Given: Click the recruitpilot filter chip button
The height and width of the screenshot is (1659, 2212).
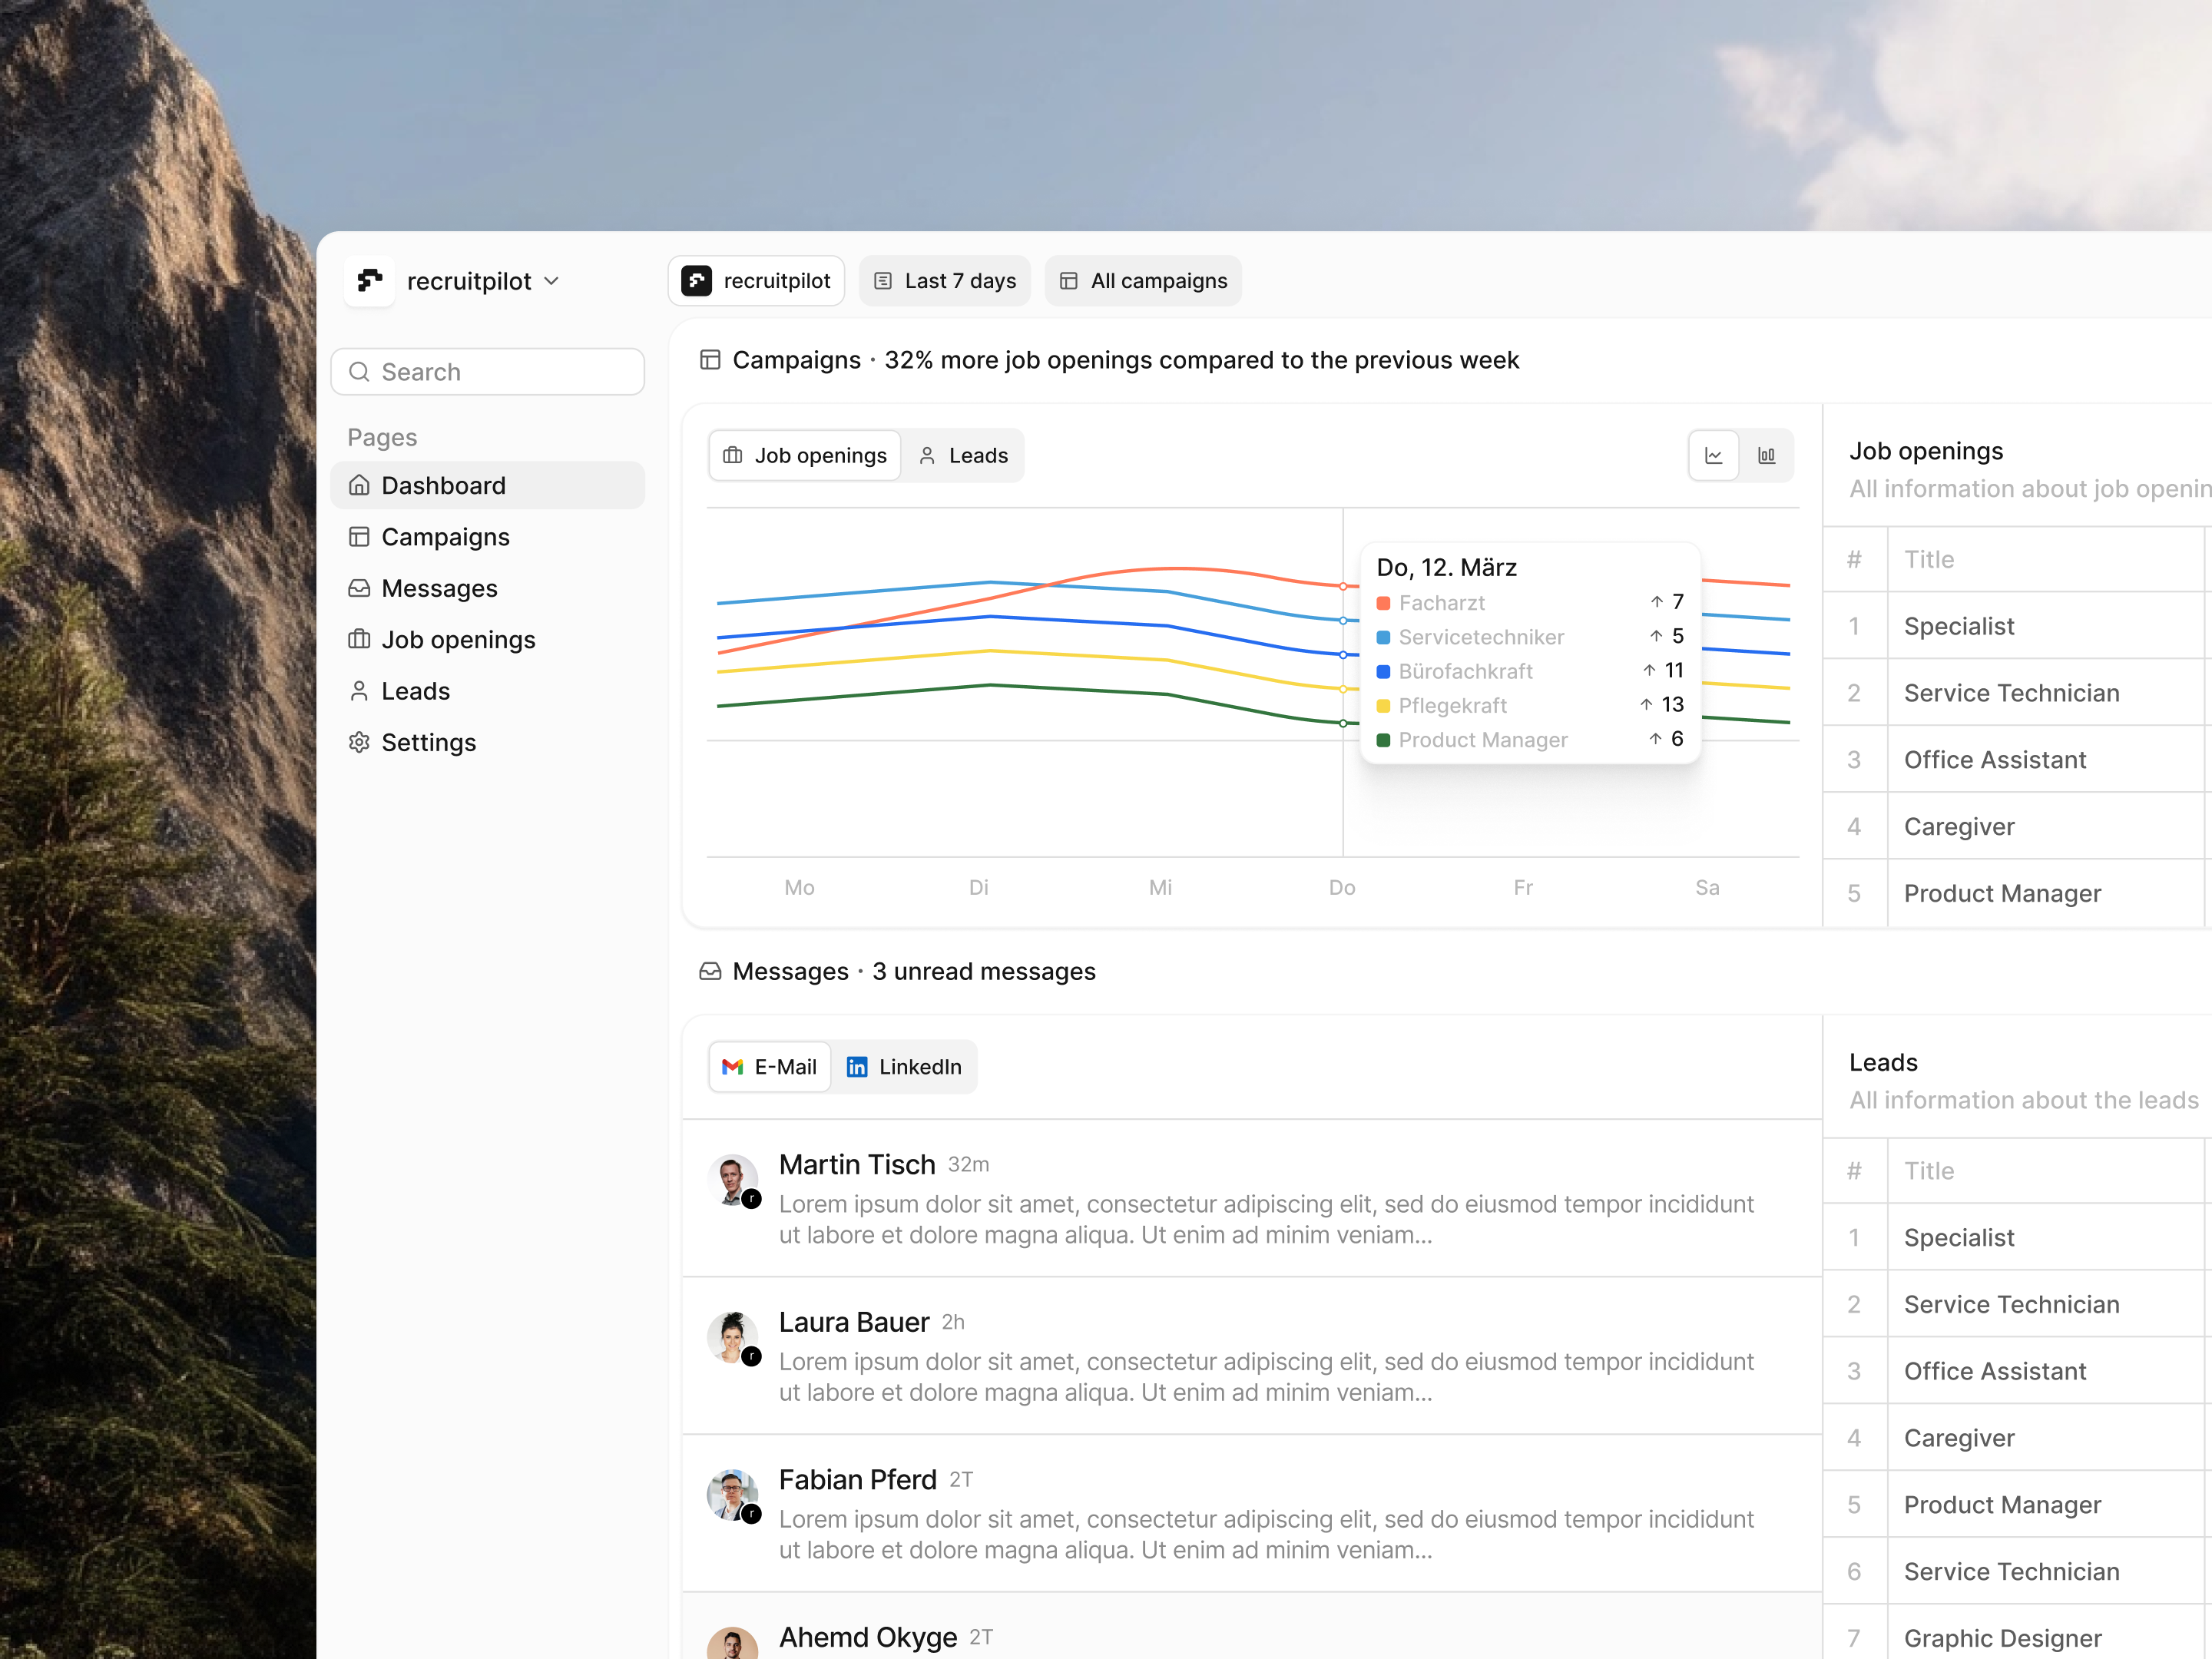Looking at the screenshot, I should tap(756, 281).
